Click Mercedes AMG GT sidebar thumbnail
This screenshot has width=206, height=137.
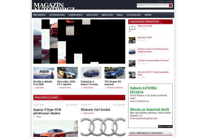click(132, 75)
